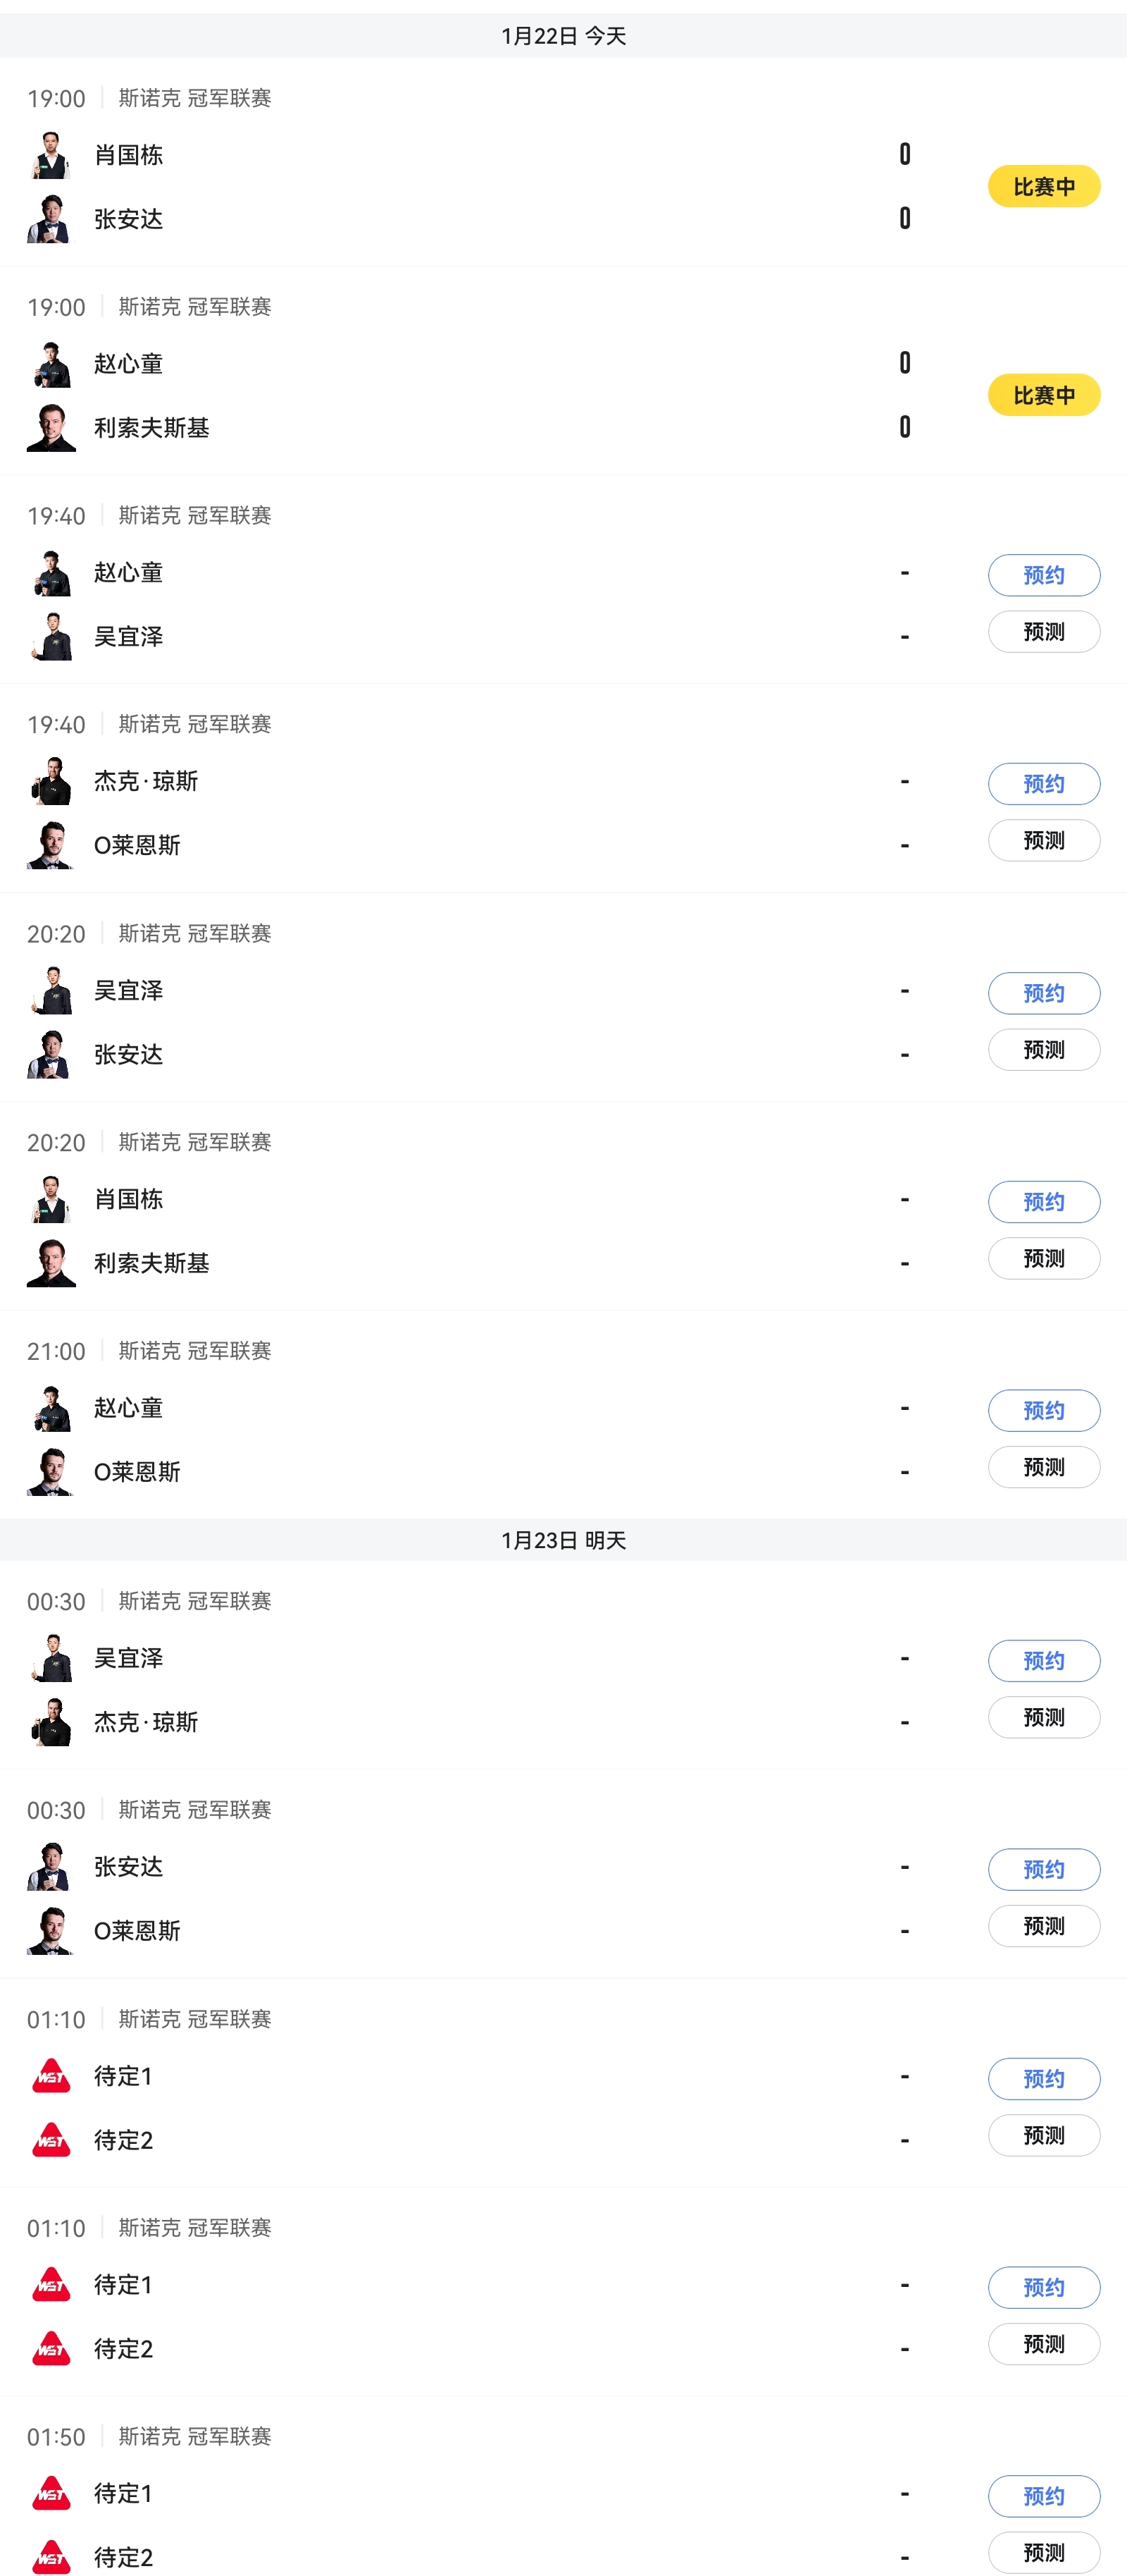Tap 吴宜泽's avatar in the 00:30 match

[x=51, y=1658]
